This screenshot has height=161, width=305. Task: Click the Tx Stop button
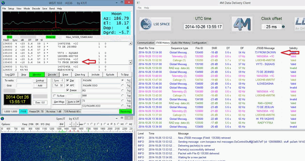(125, 75)
